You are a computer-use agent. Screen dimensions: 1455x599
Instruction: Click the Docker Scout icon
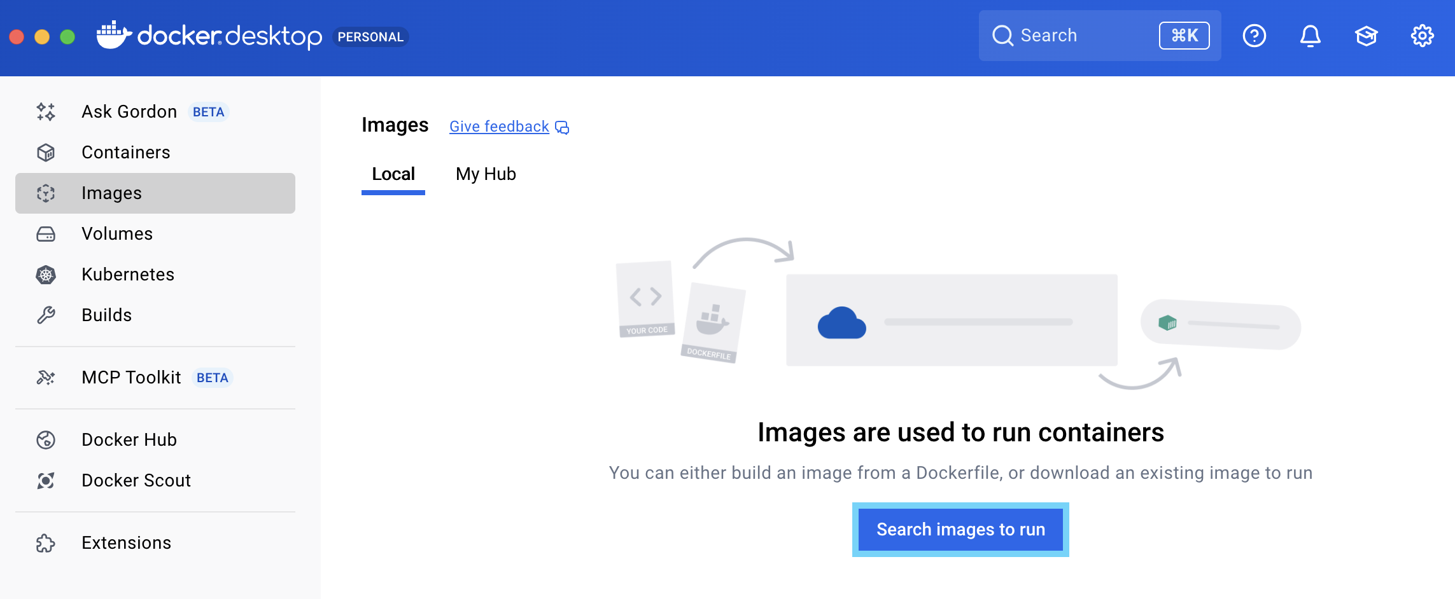pos(46,481)
